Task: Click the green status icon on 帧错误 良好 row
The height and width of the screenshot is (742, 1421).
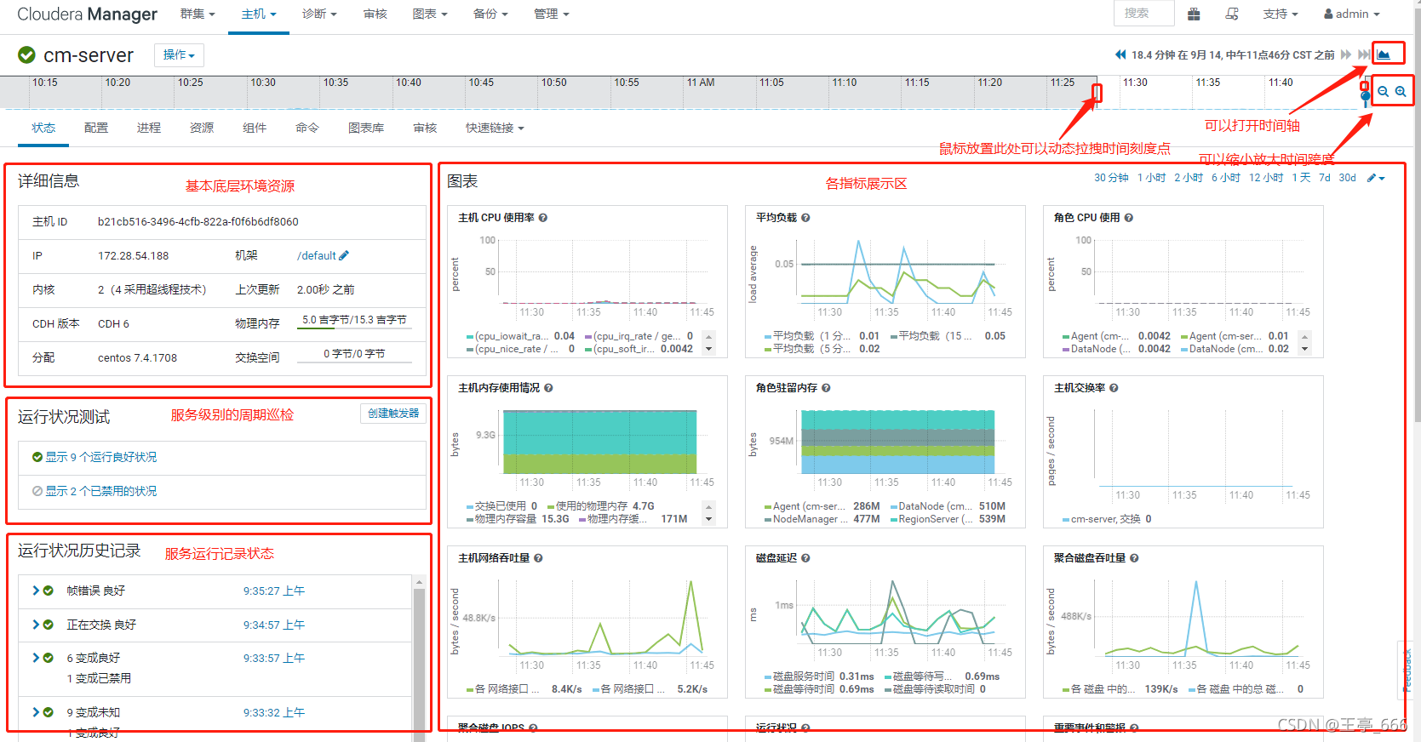Action: tap(49, 591)
